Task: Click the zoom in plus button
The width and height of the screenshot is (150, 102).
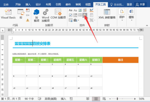Action: 135,99
